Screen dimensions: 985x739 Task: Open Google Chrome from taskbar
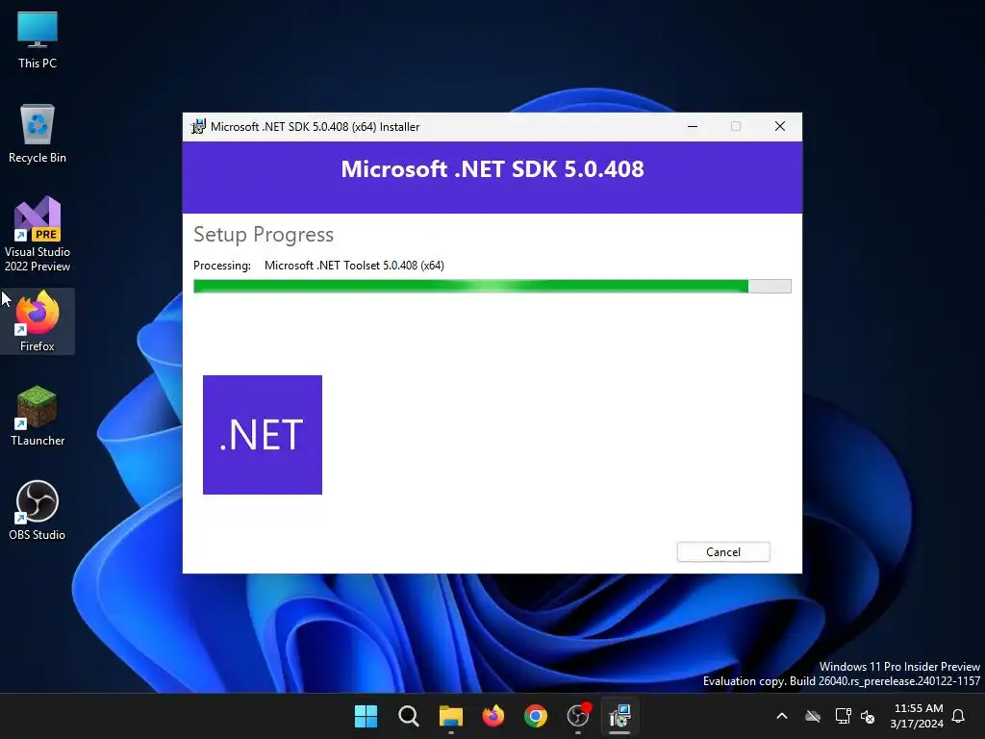pos(535,716)
